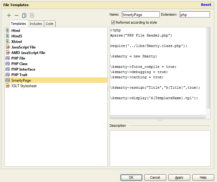217x182 pixels.
Task: Click the Cancel button
Action: pos(155,177)
